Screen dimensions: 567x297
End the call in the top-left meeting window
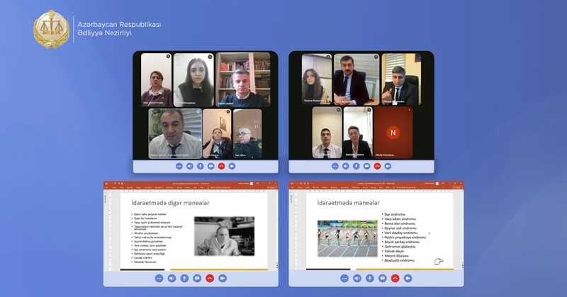pyautogui.click(x=221, y=166)
